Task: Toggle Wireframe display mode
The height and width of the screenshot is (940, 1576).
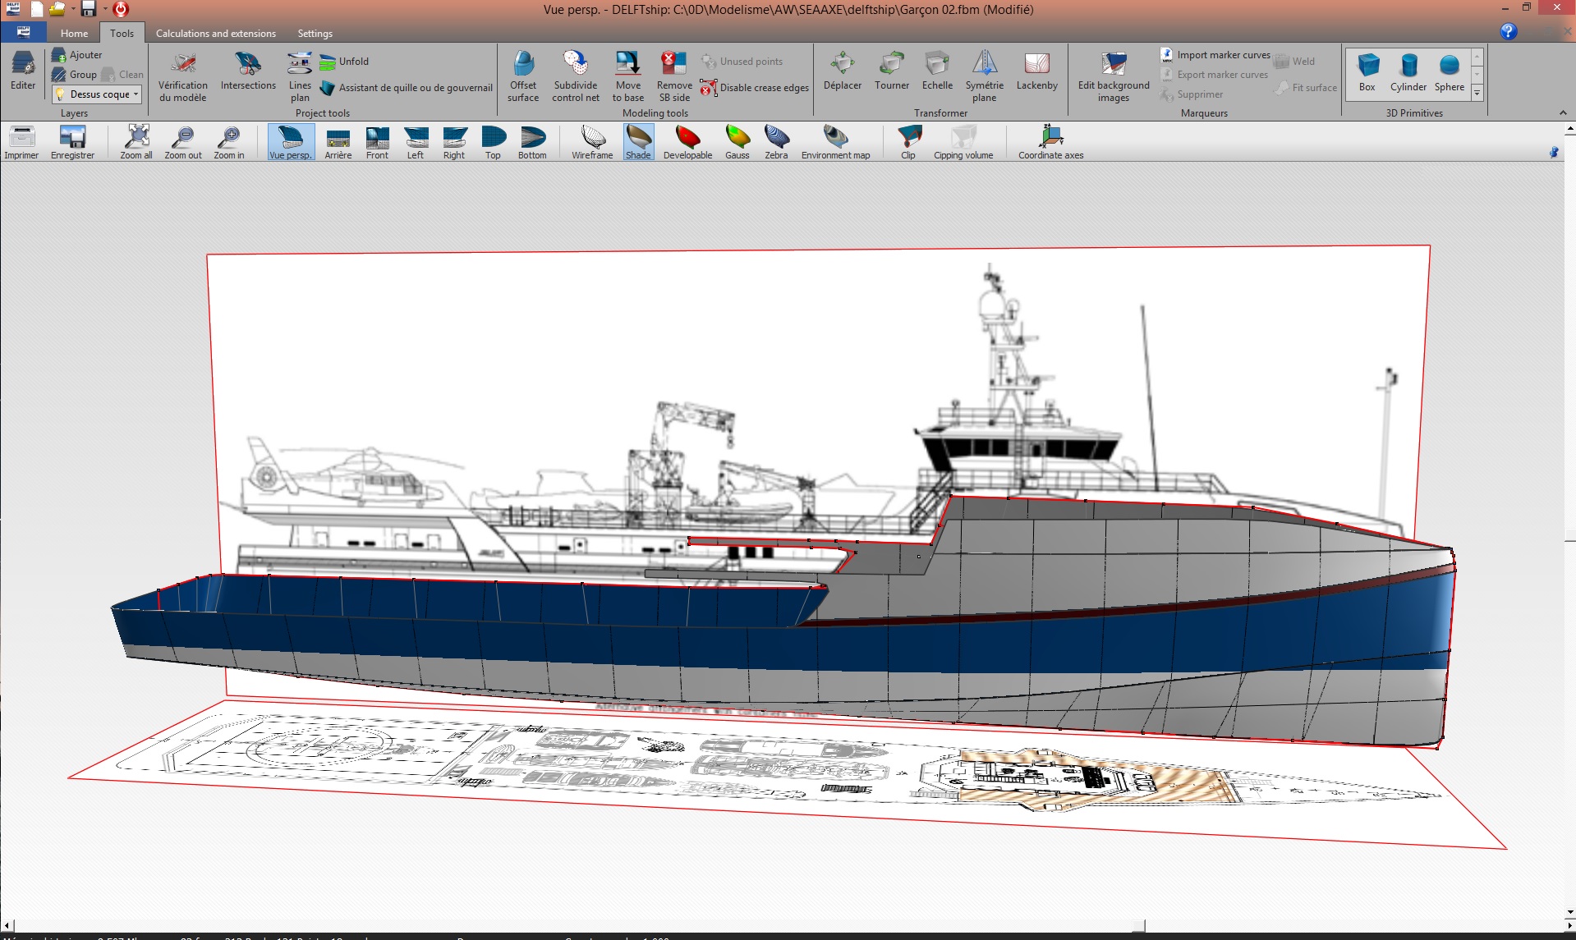Action: point(592,137)
